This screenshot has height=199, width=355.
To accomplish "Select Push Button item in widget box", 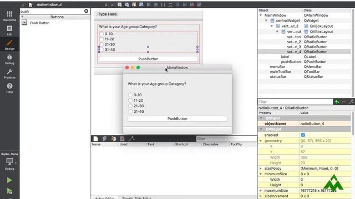I will coord(39,23).
